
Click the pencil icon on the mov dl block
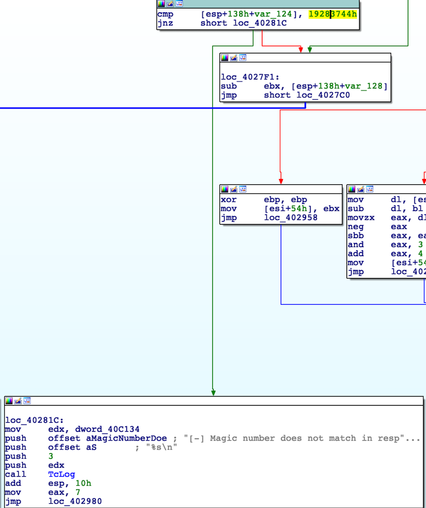360,189
